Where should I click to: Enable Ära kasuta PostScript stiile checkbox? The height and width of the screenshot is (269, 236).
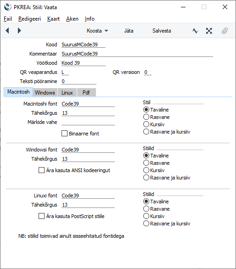tap(41, 216)
